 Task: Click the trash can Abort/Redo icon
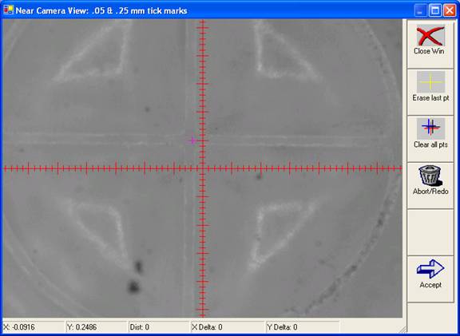(x=430, y=176)
